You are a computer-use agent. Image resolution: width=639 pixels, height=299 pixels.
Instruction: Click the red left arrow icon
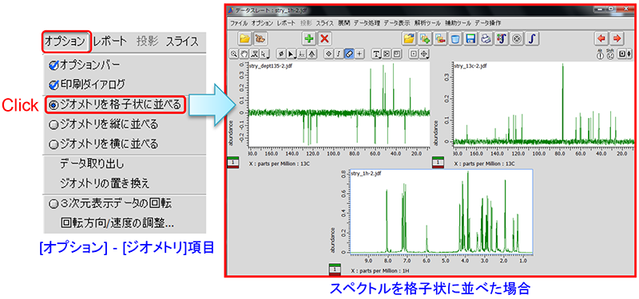pyautogui.click(x=601, y=38)
